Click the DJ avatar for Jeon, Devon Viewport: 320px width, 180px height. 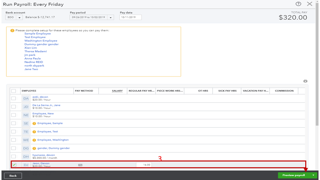(26, 165)
